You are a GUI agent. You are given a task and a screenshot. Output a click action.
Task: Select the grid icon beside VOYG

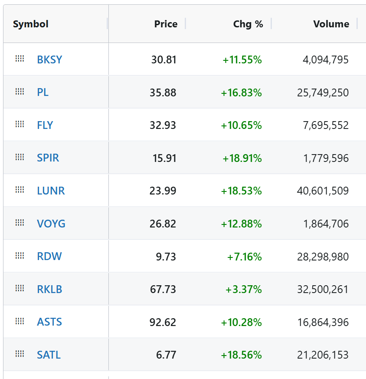tap(19, 223)
